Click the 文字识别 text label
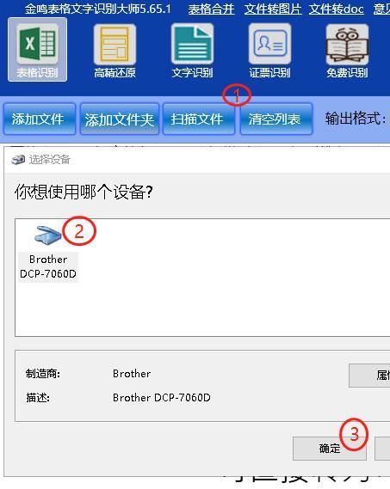The height and width of the screenshot is (489, 390). tap(192, 73)
